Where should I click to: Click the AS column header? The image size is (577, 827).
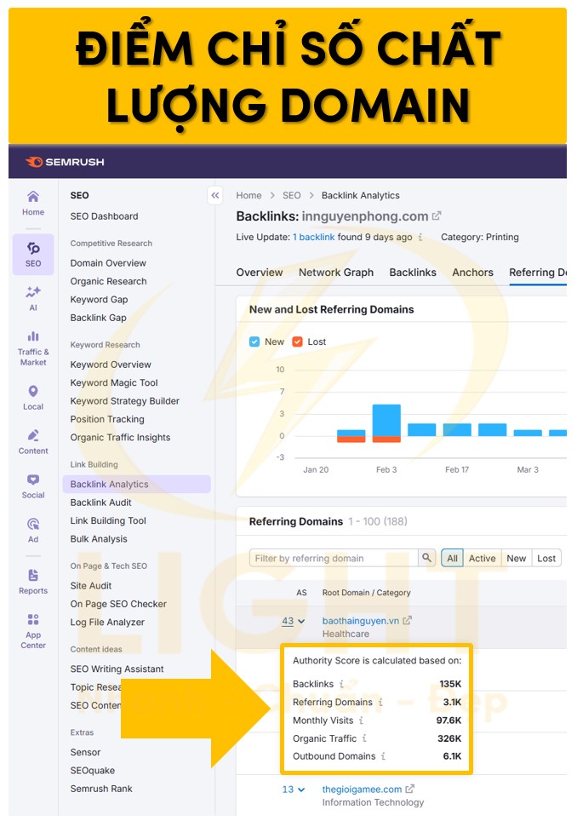point(301,593)
